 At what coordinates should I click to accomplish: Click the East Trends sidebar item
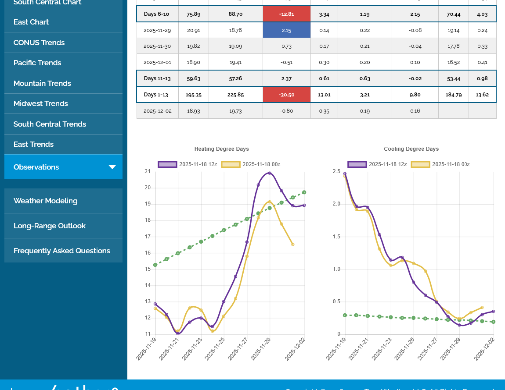(33, 144)
